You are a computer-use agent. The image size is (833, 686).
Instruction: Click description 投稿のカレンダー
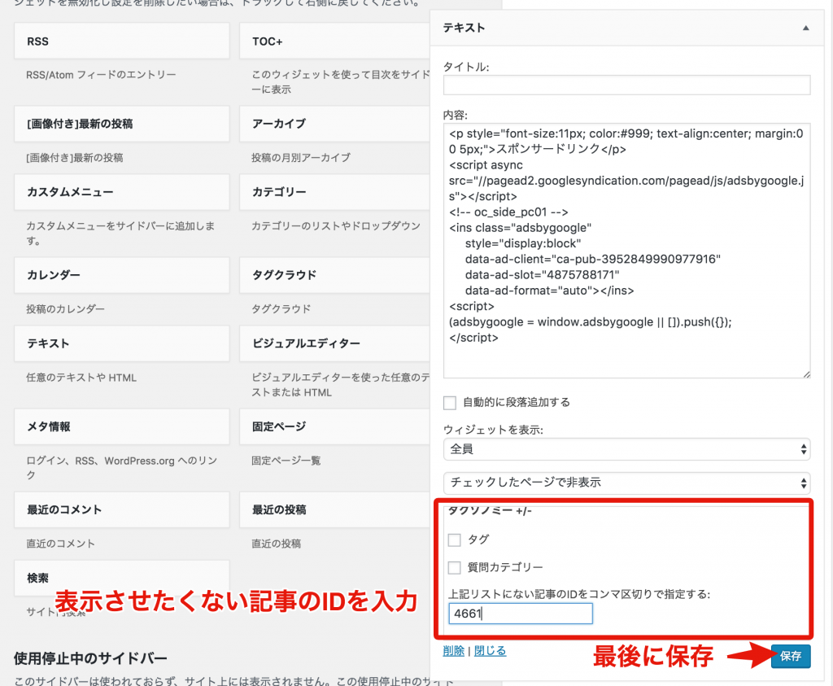click(x=65, y=309)
